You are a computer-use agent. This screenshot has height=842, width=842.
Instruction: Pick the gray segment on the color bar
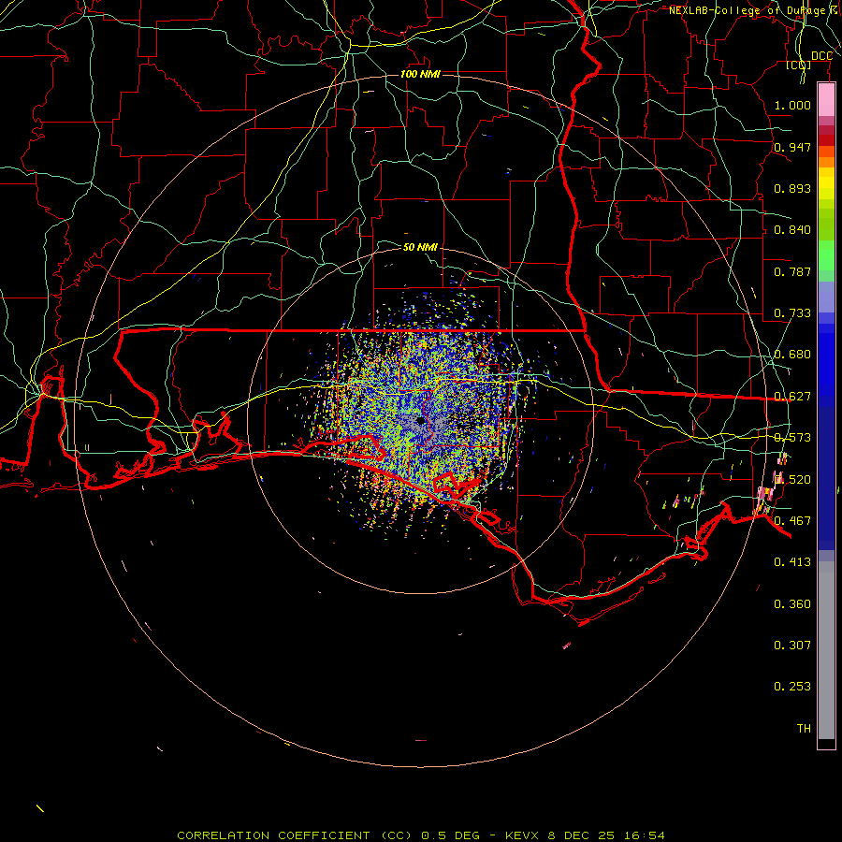pyautogui.click(x=826, y=650)
